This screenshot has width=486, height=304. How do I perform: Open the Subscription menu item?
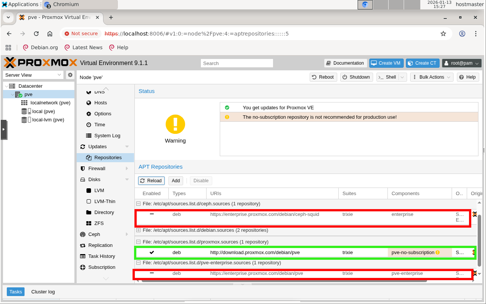[x=102, y=267]
